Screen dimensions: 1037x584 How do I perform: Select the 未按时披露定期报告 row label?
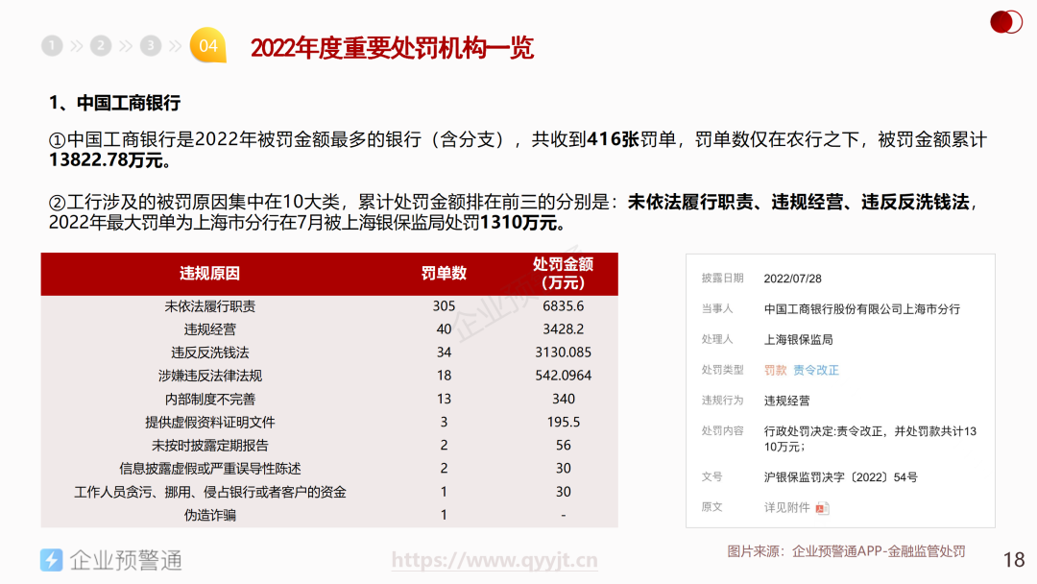209,445
